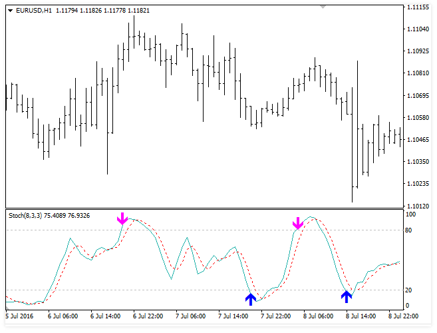Select the EURUSD,H1 chart title text

[x=34, y=11]
